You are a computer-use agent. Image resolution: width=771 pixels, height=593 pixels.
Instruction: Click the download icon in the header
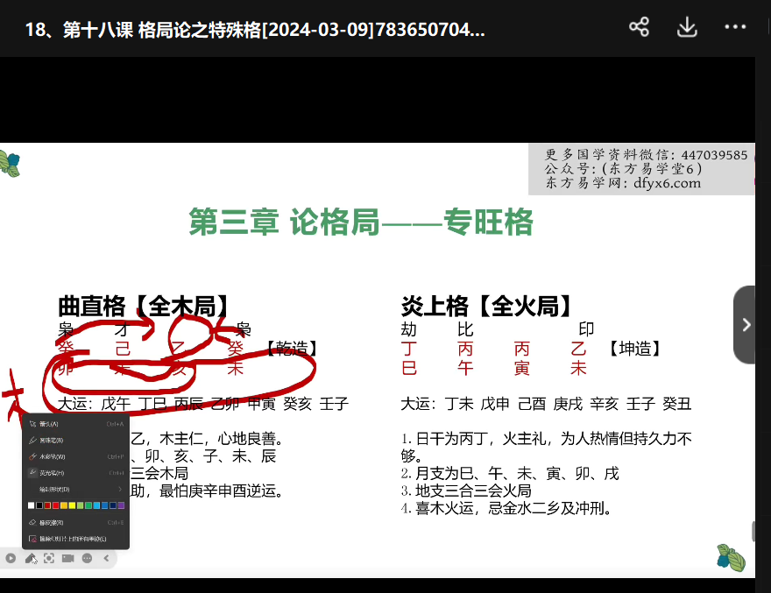pyautogui.click(x=687, y=27)
